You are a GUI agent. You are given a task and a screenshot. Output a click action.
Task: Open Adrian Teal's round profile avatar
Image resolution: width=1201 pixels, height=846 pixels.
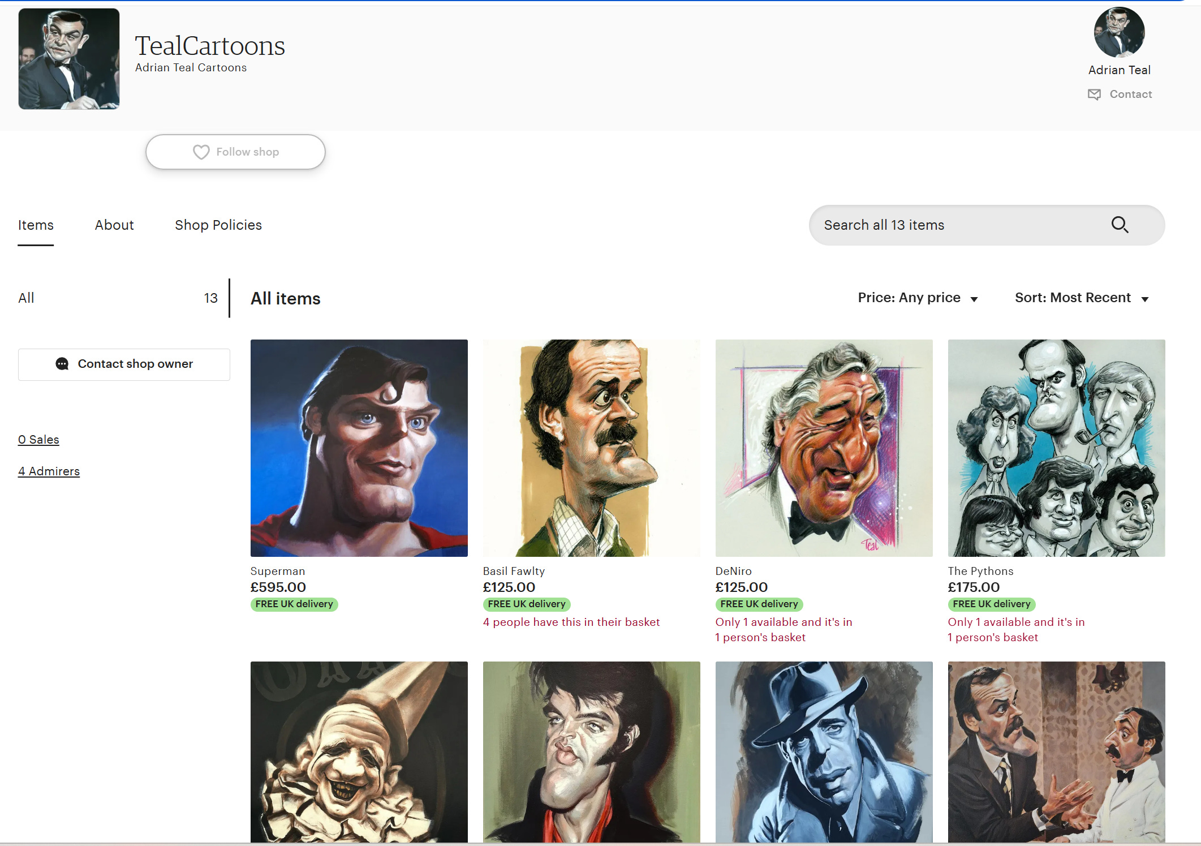(x=1119, y=32)
